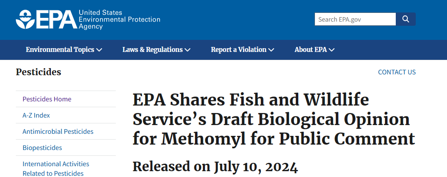Open the Report a Violation menu

(239, 50)
